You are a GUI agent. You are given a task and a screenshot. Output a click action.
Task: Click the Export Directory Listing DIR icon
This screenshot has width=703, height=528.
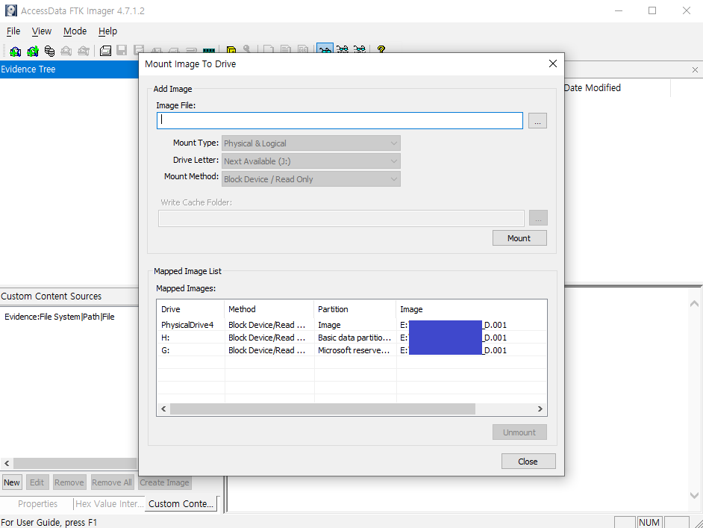(x=303, y=49)
